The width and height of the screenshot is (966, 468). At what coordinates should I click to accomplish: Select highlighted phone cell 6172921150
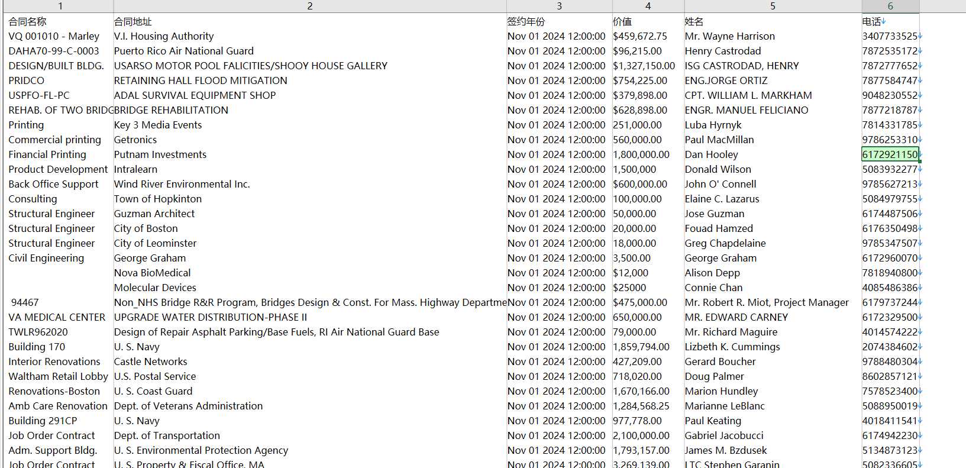point(890,154)
